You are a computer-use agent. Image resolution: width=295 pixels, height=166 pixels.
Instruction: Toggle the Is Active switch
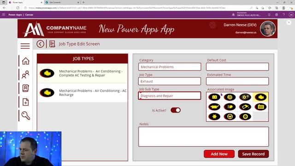point(176,110)
